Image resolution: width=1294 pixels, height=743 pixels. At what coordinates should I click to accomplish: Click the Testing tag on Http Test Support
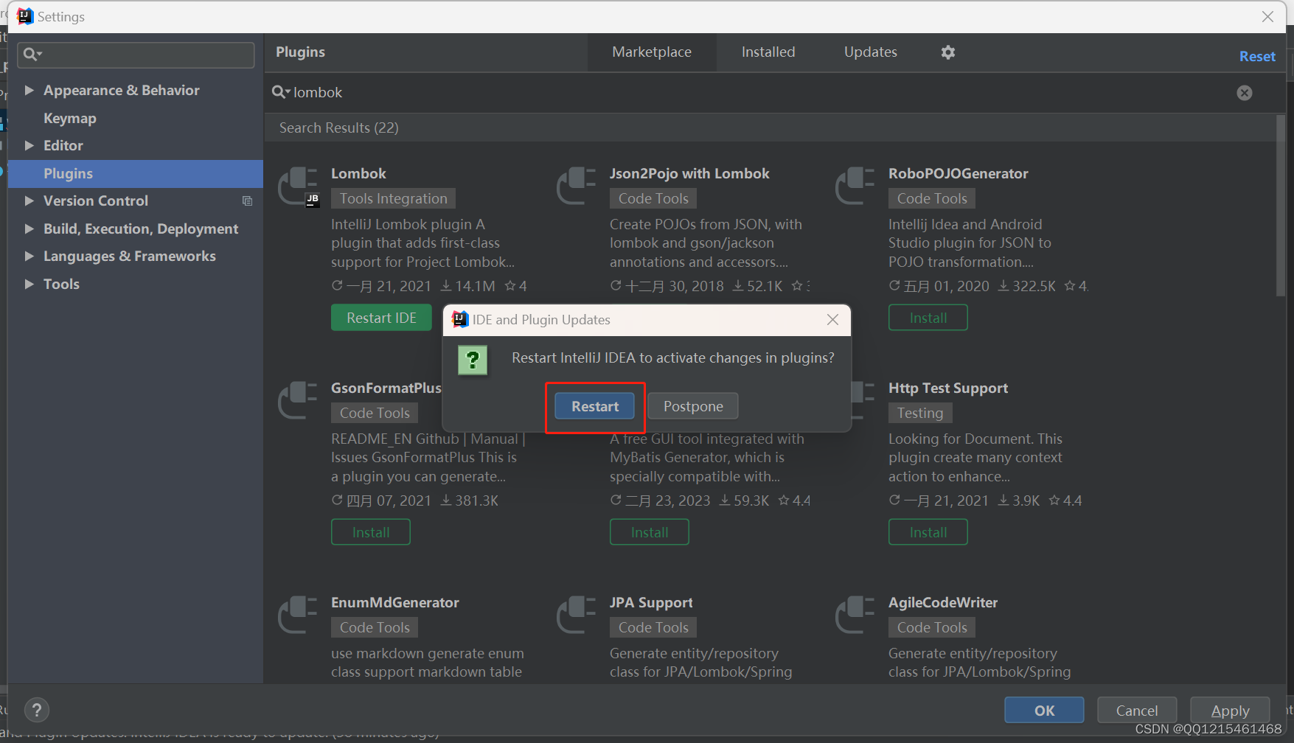click(920, 413)
